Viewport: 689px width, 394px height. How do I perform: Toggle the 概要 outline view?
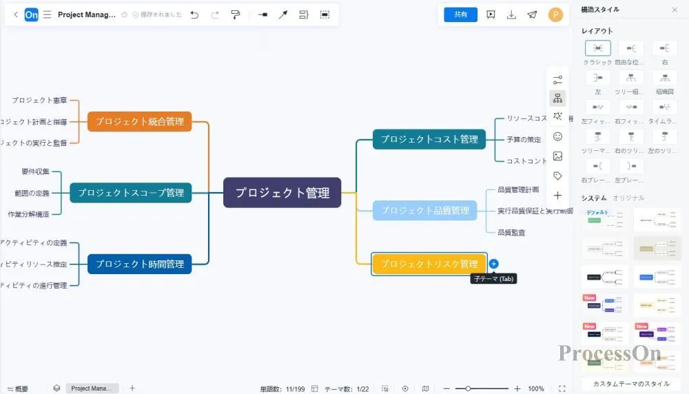pos(17,388)
